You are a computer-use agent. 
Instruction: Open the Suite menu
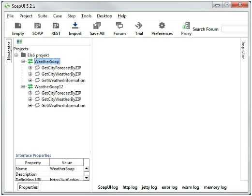43,16
